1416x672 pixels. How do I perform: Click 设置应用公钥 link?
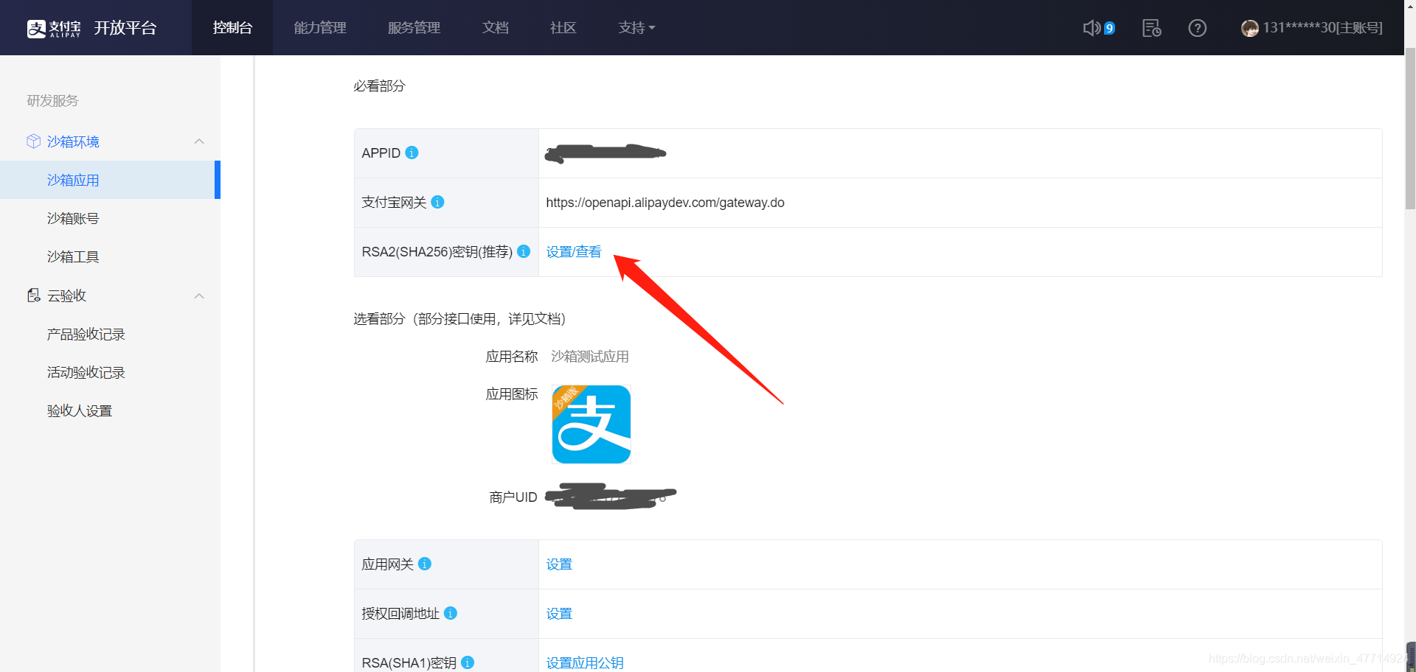coord(585,663)
